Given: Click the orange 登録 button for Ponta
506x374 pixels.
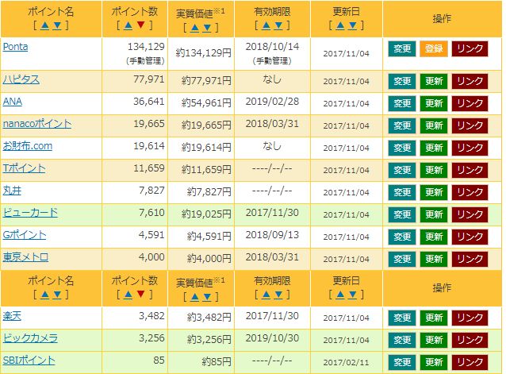Looking at the screenshot, I should pos(434,48).
